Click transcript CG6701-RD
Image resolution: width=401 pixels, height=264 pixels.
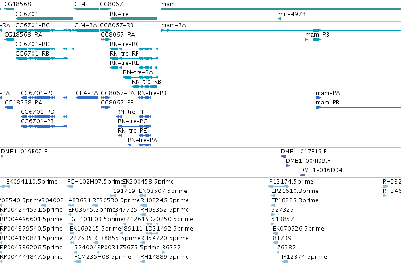(x=45, y=49)
